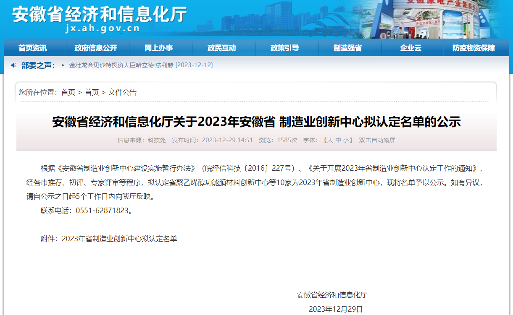Click the speaker icon beside 部委之声
This screenshot has height=315, width=513.
13,65
